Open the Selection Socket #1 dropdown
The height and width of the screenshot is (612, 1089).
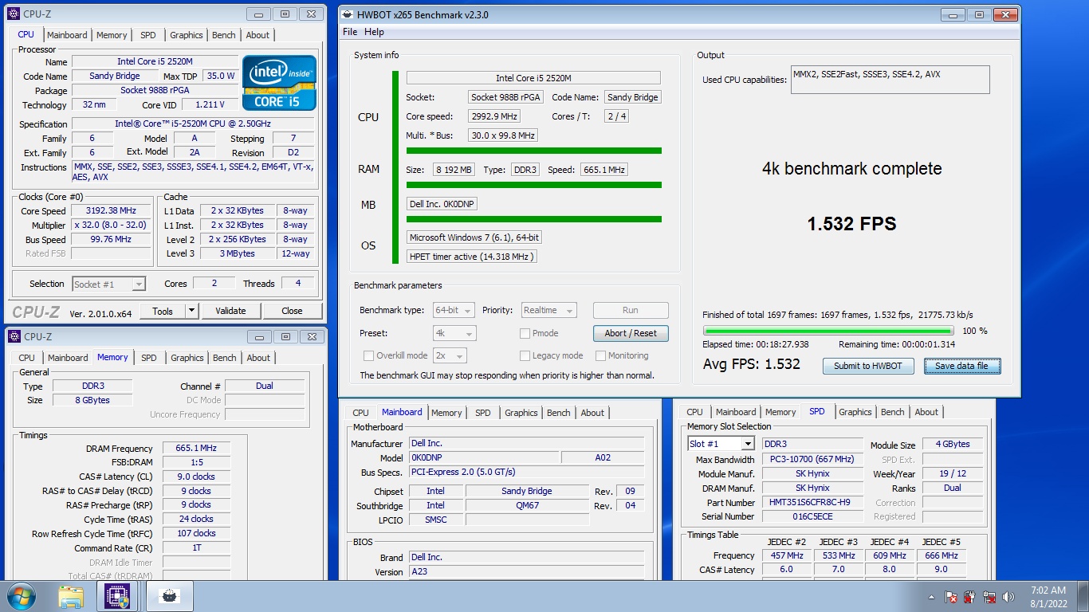[x=108, y=284]
